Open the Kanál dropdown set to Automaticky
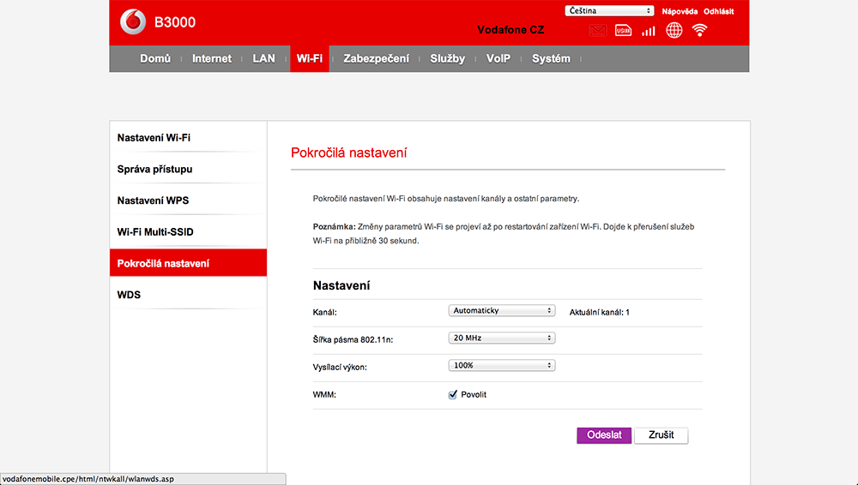Viewport: 858px width, 485px height. click(502, 311)
